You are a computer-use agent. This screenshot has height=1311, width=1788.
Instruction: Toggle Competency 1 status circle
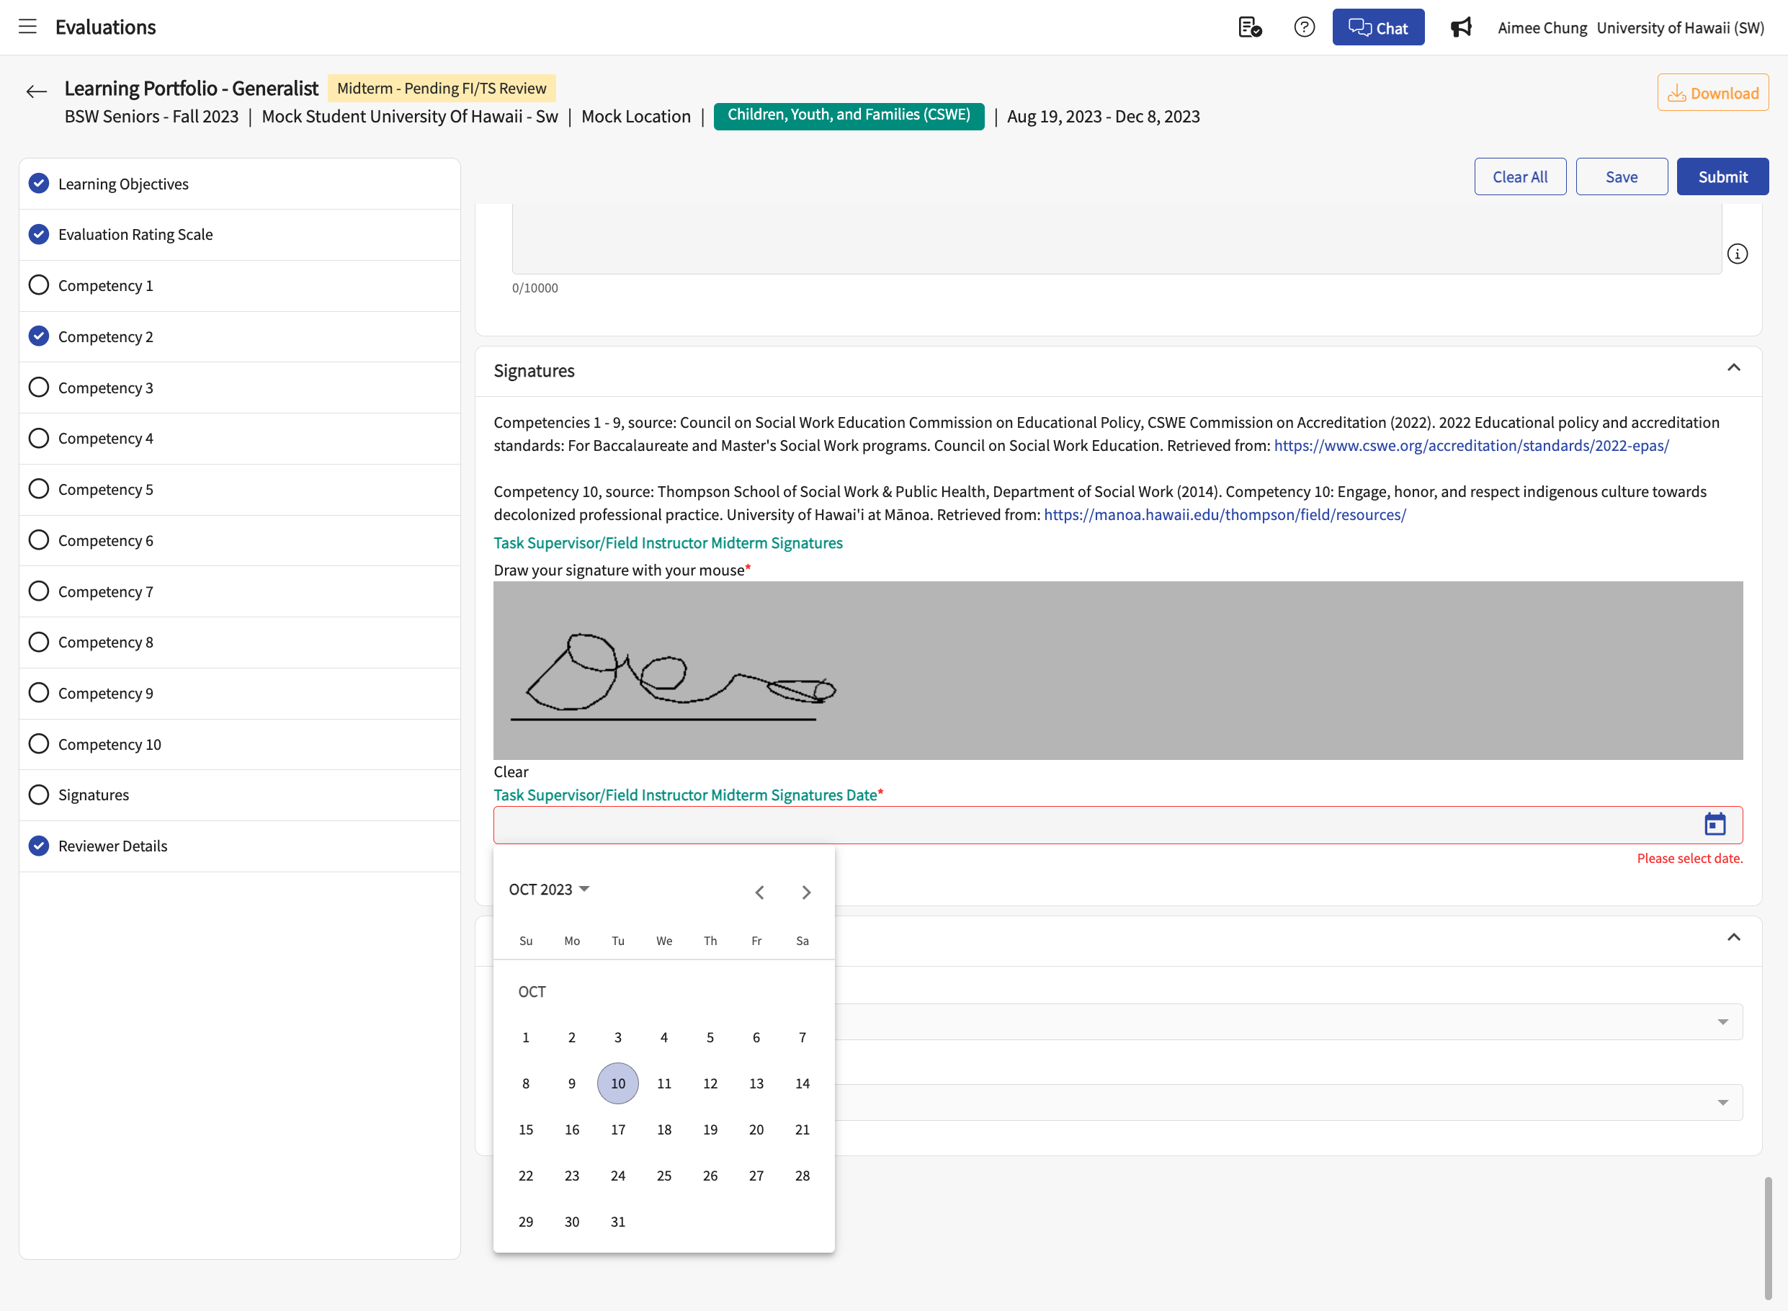tap(39, 285)
